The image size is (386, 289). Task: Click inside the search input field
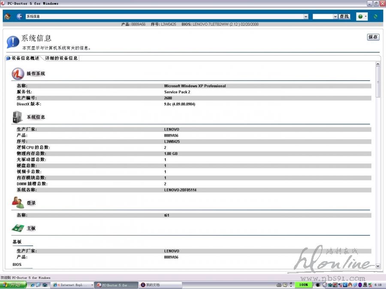(323, 16)
